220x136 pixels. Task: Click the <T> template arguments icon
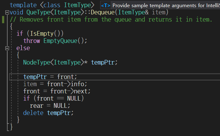[106, 5]
